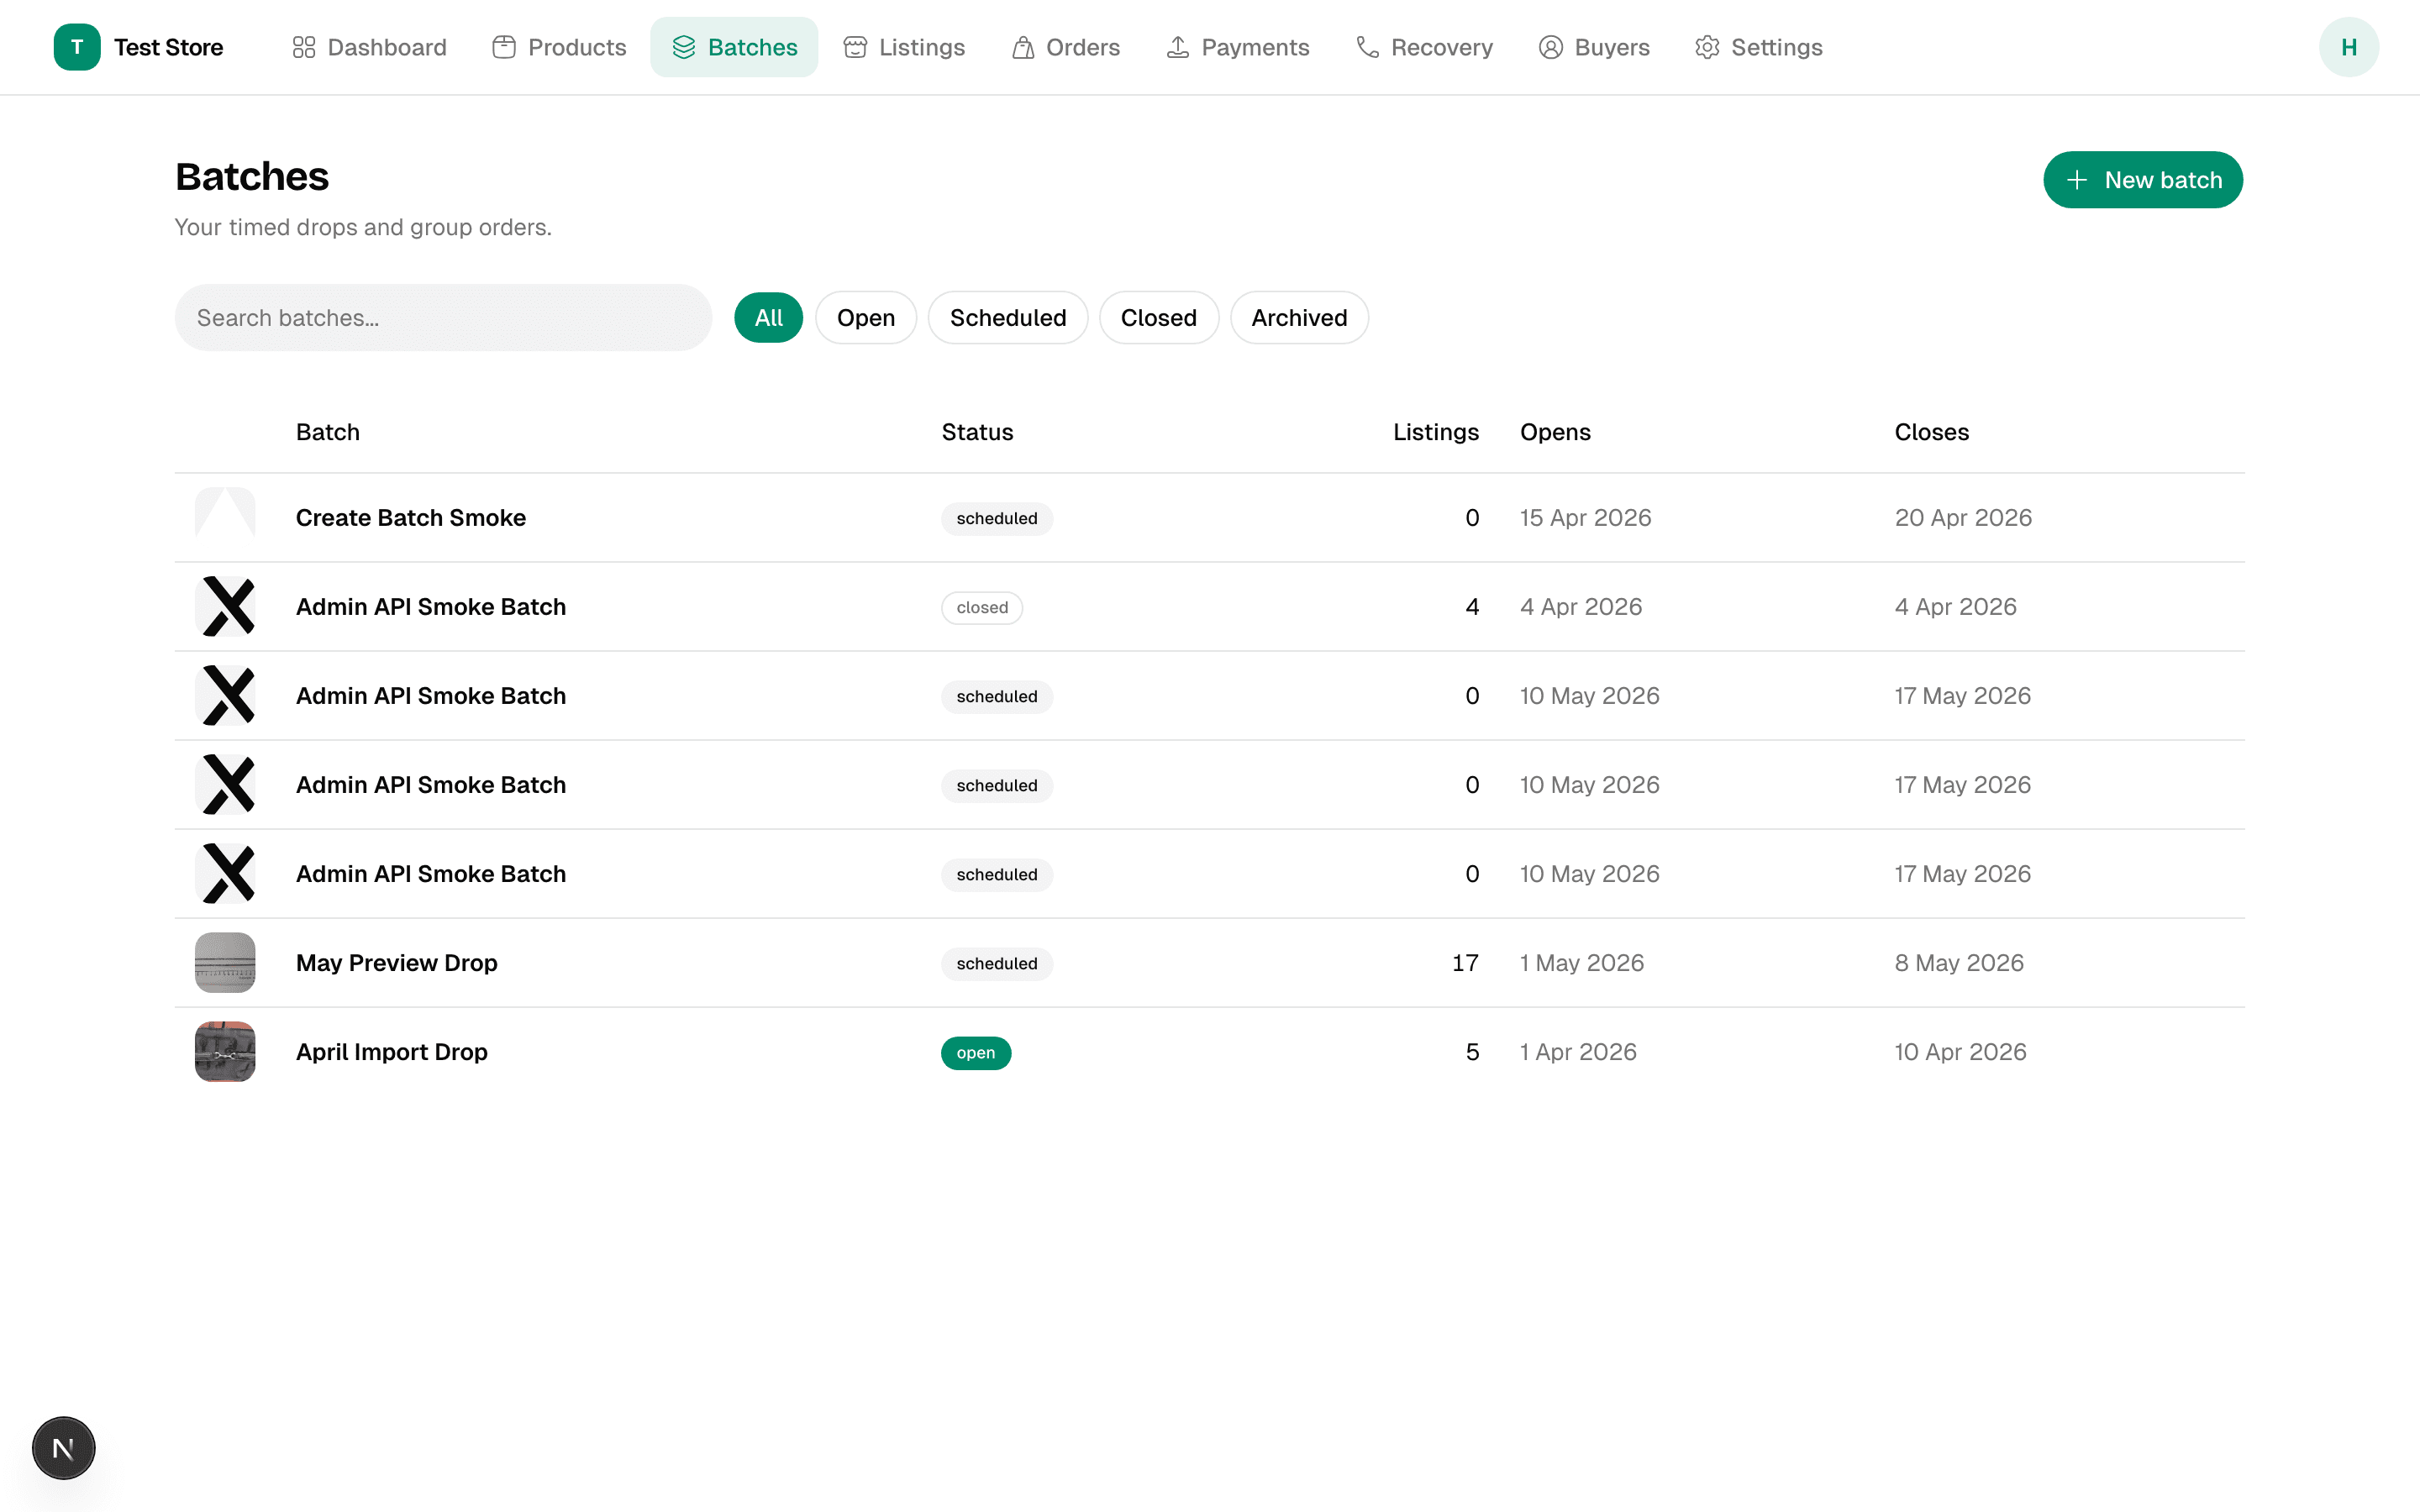2420x1512 pixels.
Task: Open the Buyers section
Action: (x=1594, y=47)
